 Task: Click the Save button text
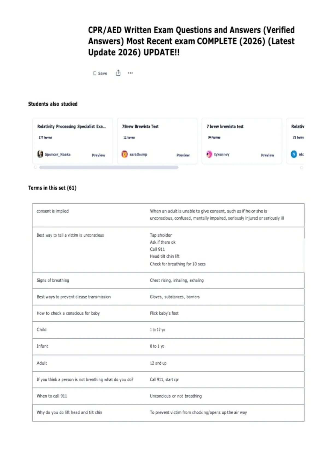pos(102,73)
